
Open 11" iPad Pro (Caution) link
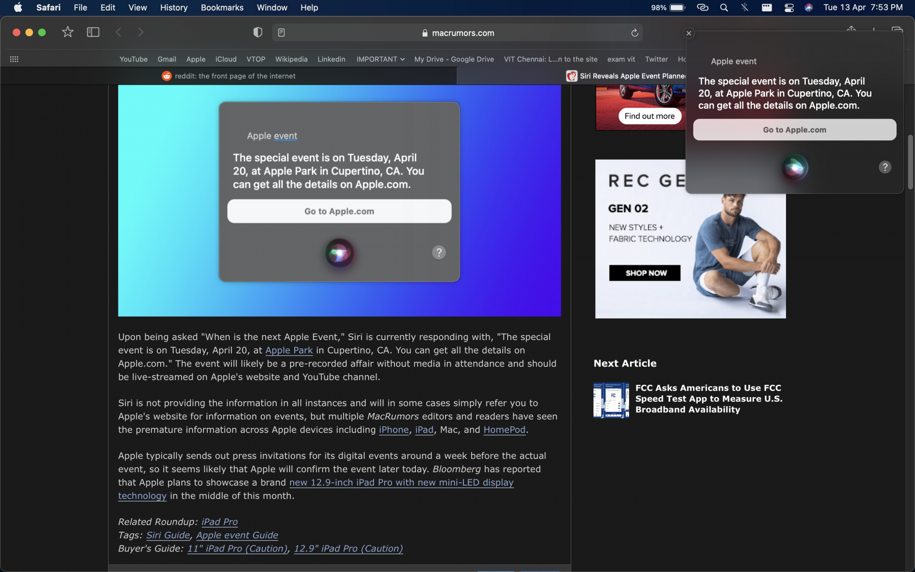237,549
